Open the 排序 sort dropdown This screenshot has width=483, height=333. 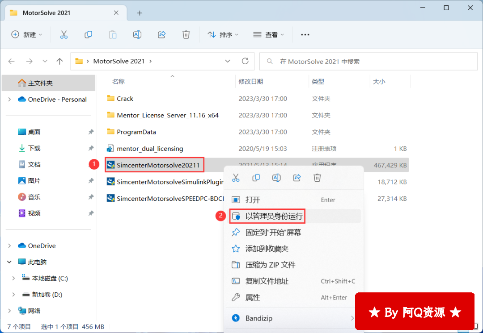coord(223,34)
